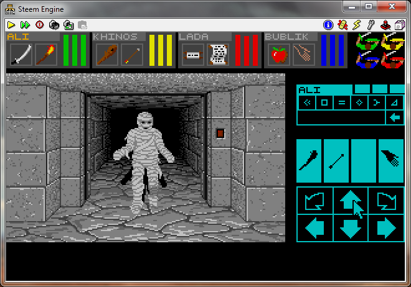Select the LADA champion name
This screenshot has height=287, width=411.
[x=194, y=37]
